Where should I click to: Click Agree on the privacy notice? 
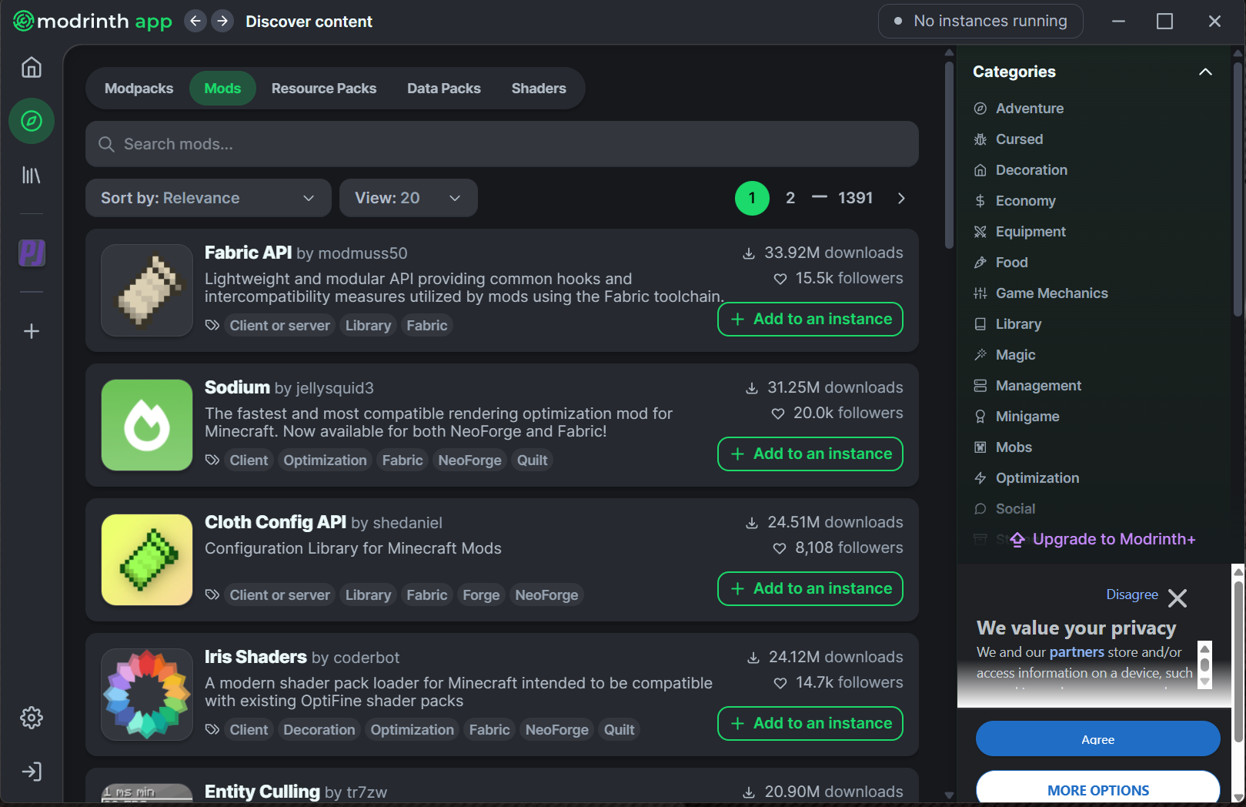[x=1097, y=738]
